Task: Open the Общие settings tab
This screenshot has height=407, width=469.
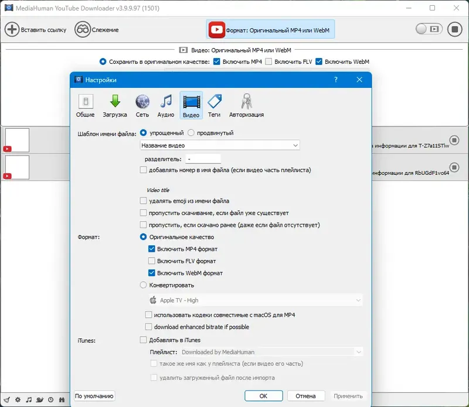Action: (85, 105)
